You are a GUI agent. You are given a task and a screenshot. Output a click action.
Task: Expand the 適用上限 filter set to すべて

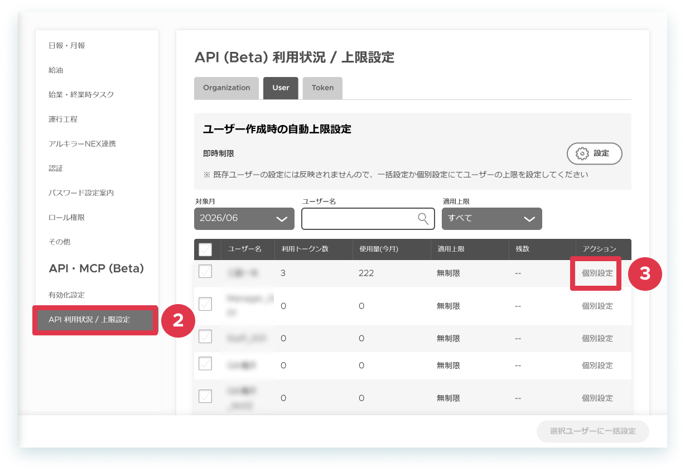[x=492, y=218]
